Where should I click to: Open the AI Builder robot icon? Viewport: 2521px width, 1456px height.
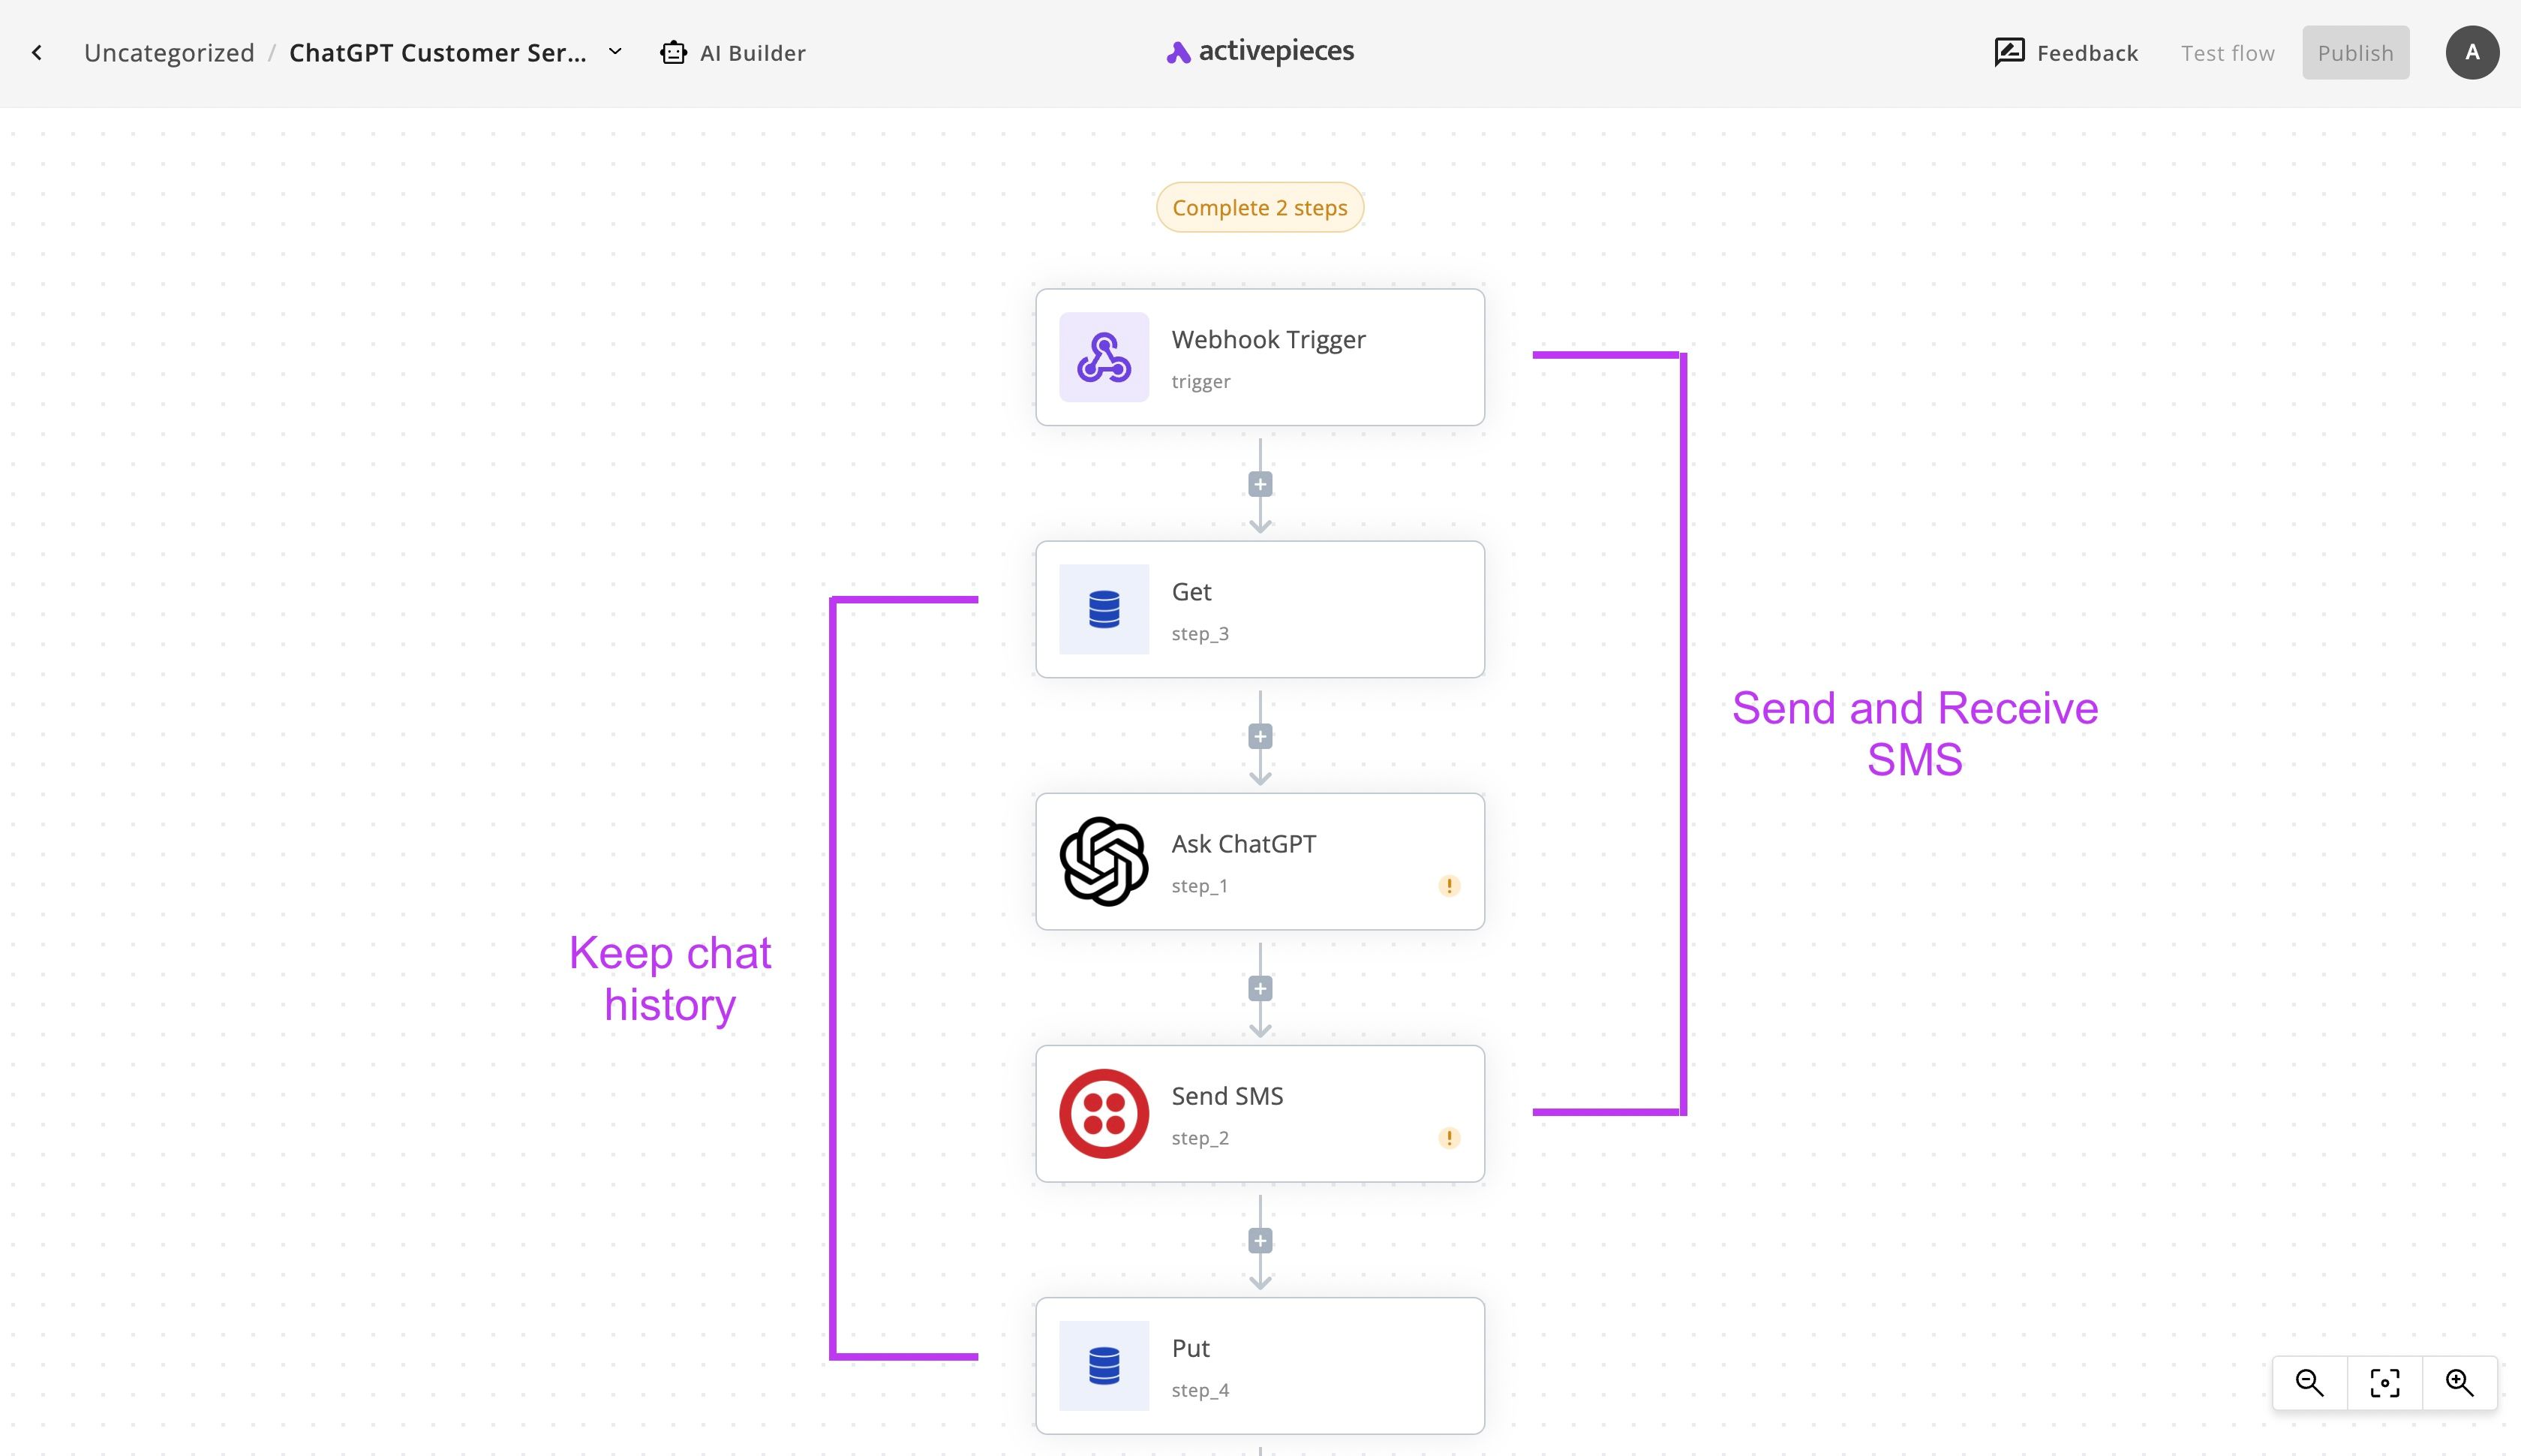pos(674,53)
